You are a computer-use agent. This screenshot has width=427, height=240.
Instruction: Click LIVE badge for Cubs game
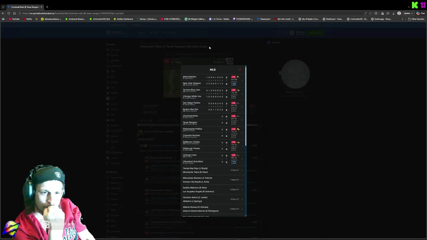(x=233, y=155)
